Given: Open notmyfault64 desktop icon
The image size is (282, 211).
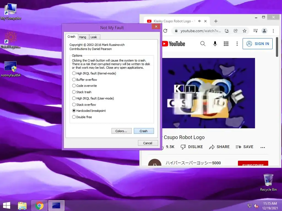Looking at the screenshot, I should click(x=11, y=69).
